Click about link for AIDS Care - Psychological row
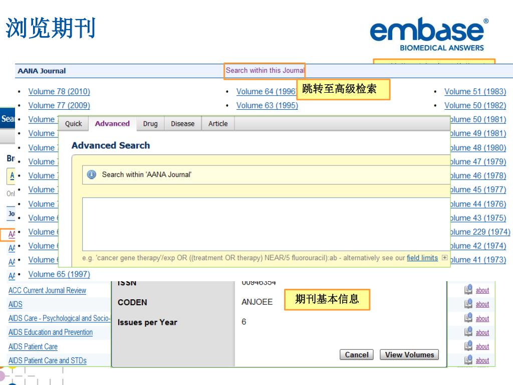Viewport: 513px width, 385px height. tap(482, 318)
